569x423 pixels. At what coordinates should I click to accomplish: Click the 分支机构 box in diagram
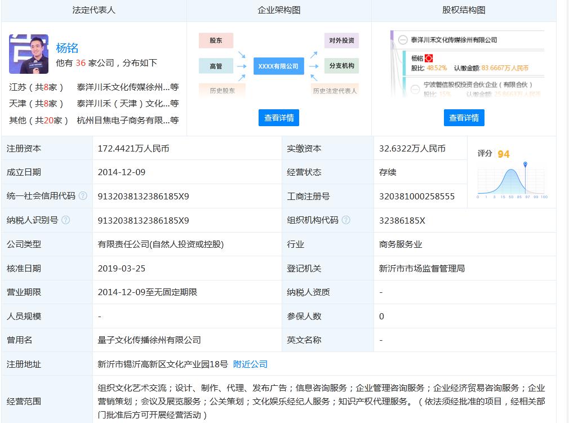coord(341,66)
